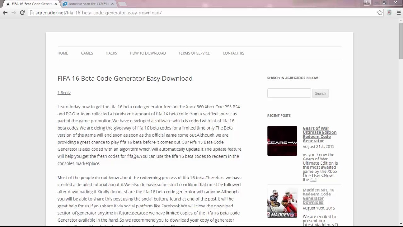
Task: Click the 'SEARCH IN AGREGADOR BELOW' heading
Action: pos(292,78)
